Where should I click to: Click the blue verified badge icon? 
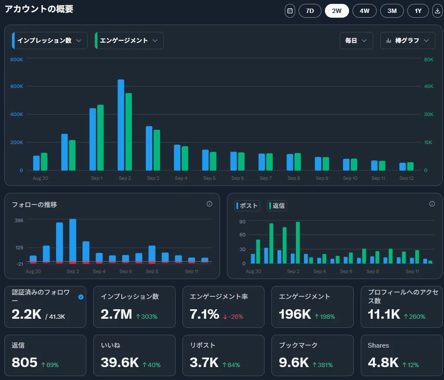pyautogui.click(x=81, y=297)
